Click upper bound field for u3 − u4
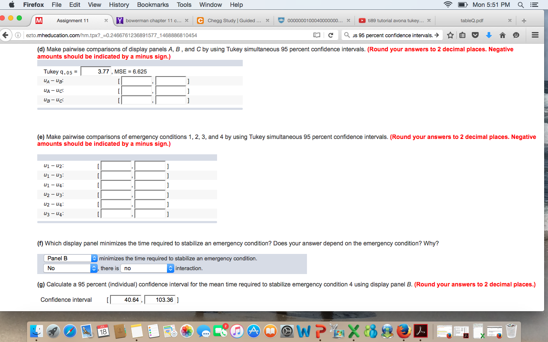Viewport: 548px width, 342px height. click(x=150, y=214)
